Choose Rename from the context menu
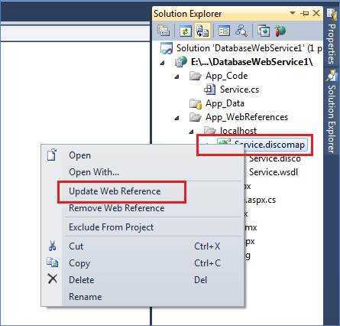Viewport: 340px width, 326px height. pos(85,297)
